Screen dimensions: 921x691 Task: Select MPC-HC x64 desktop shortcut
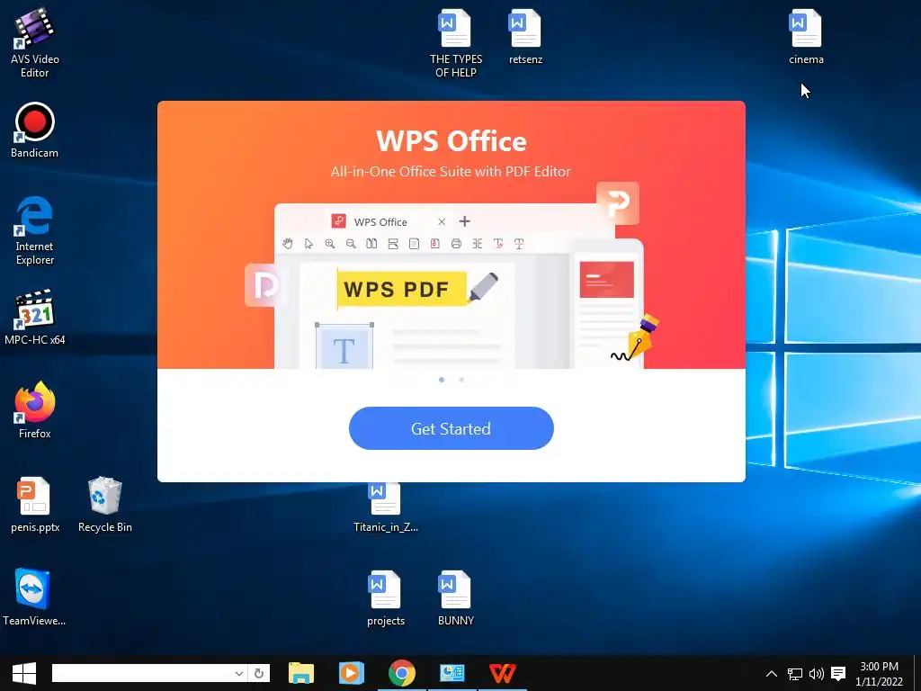click(x=35, y=318)
